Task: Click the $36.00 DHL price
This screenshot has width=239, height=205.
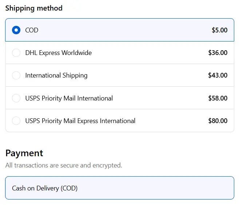Action: (x=218, y=53)
